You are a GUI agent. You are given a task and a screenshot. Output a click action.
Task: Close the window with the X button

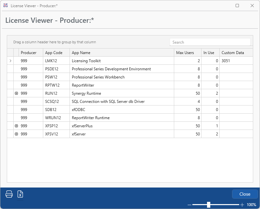(x=252, y=6)
